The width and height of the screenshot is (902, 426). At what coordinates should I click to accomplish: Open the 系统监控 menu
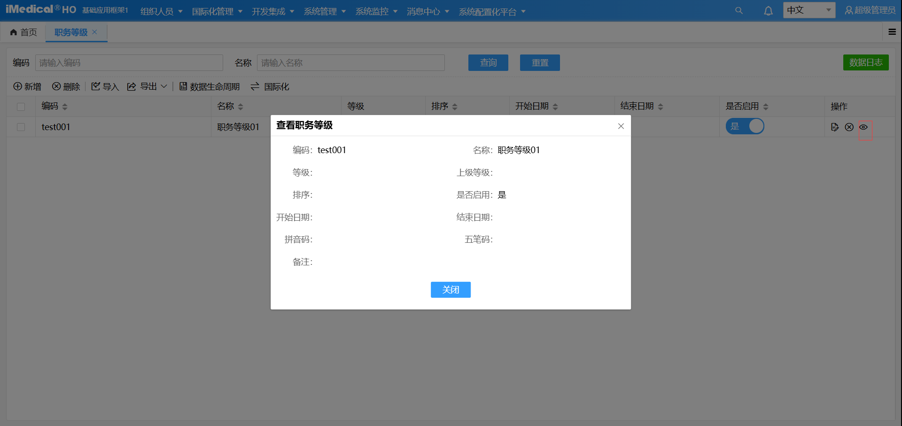[x=376, y=11]
